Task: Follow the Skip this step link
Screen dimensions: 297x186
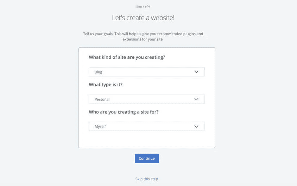Action: pos(147,179)
